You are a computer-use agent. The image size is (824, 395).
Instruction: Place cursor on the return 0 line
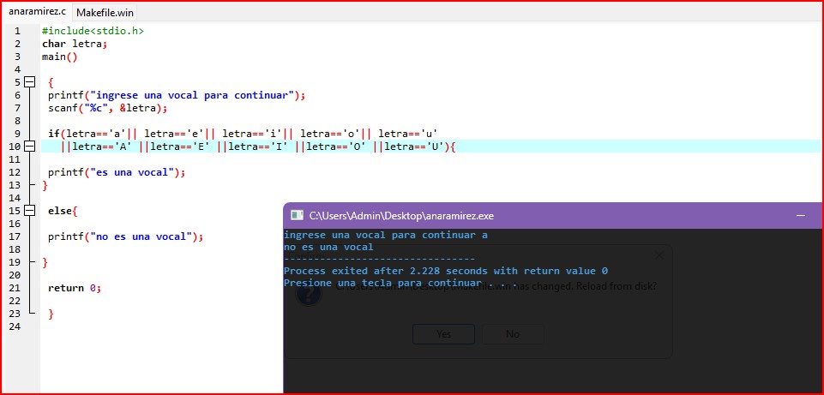pos(75,288)
